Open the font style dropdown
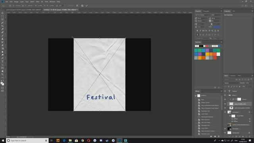254x143 pixels. point(216,15)
